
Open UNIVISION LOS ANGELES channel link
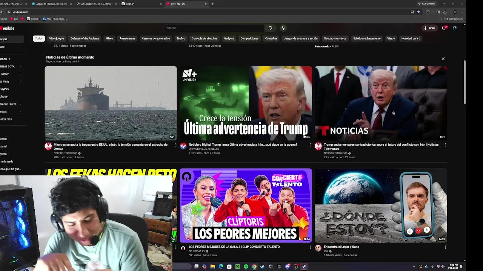pyautogui.click(x=204, y=149)
